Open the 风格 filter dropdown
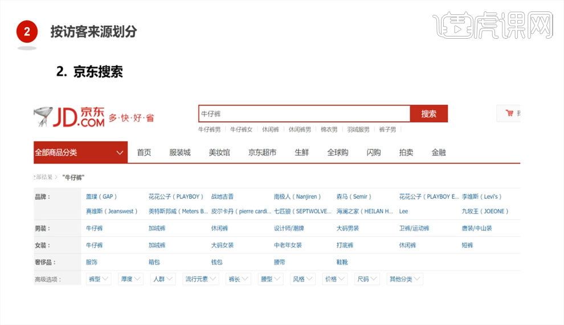This screenshot has width=564, height=325. point(303,279)
